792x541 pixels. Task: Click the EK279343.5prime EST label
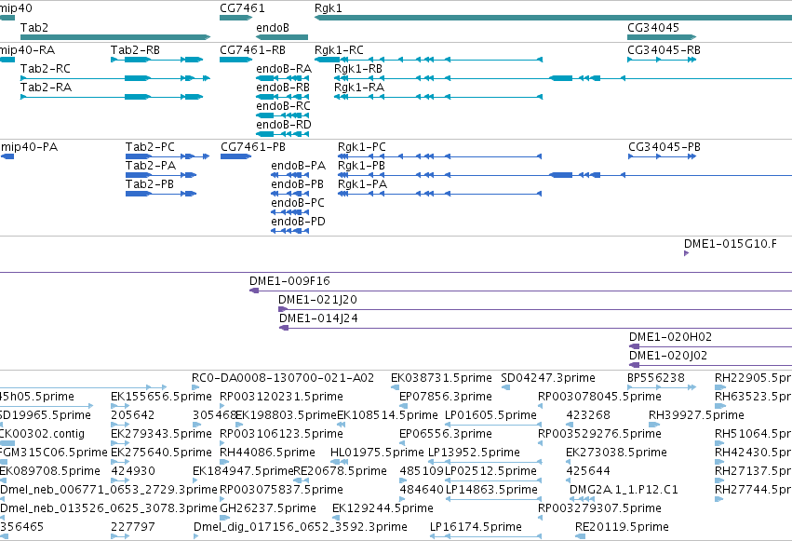tap(161, 434)
